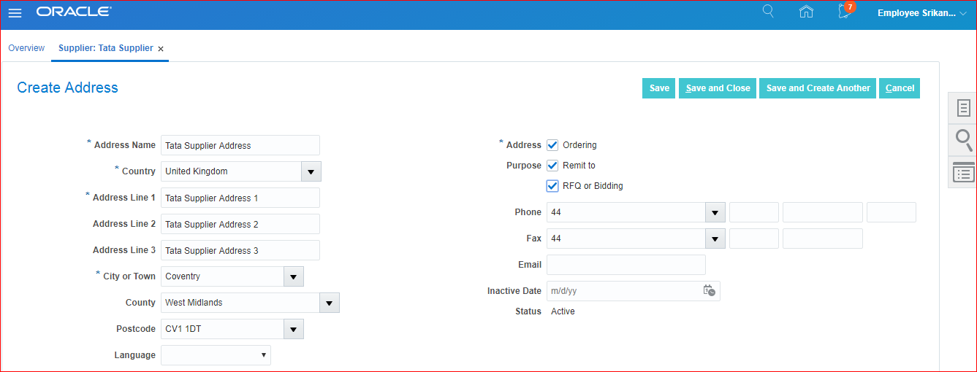Toggle the Remit to checkbox
Image resolution: width=977 pixels, height=372 pixels.
coord(552,166)
